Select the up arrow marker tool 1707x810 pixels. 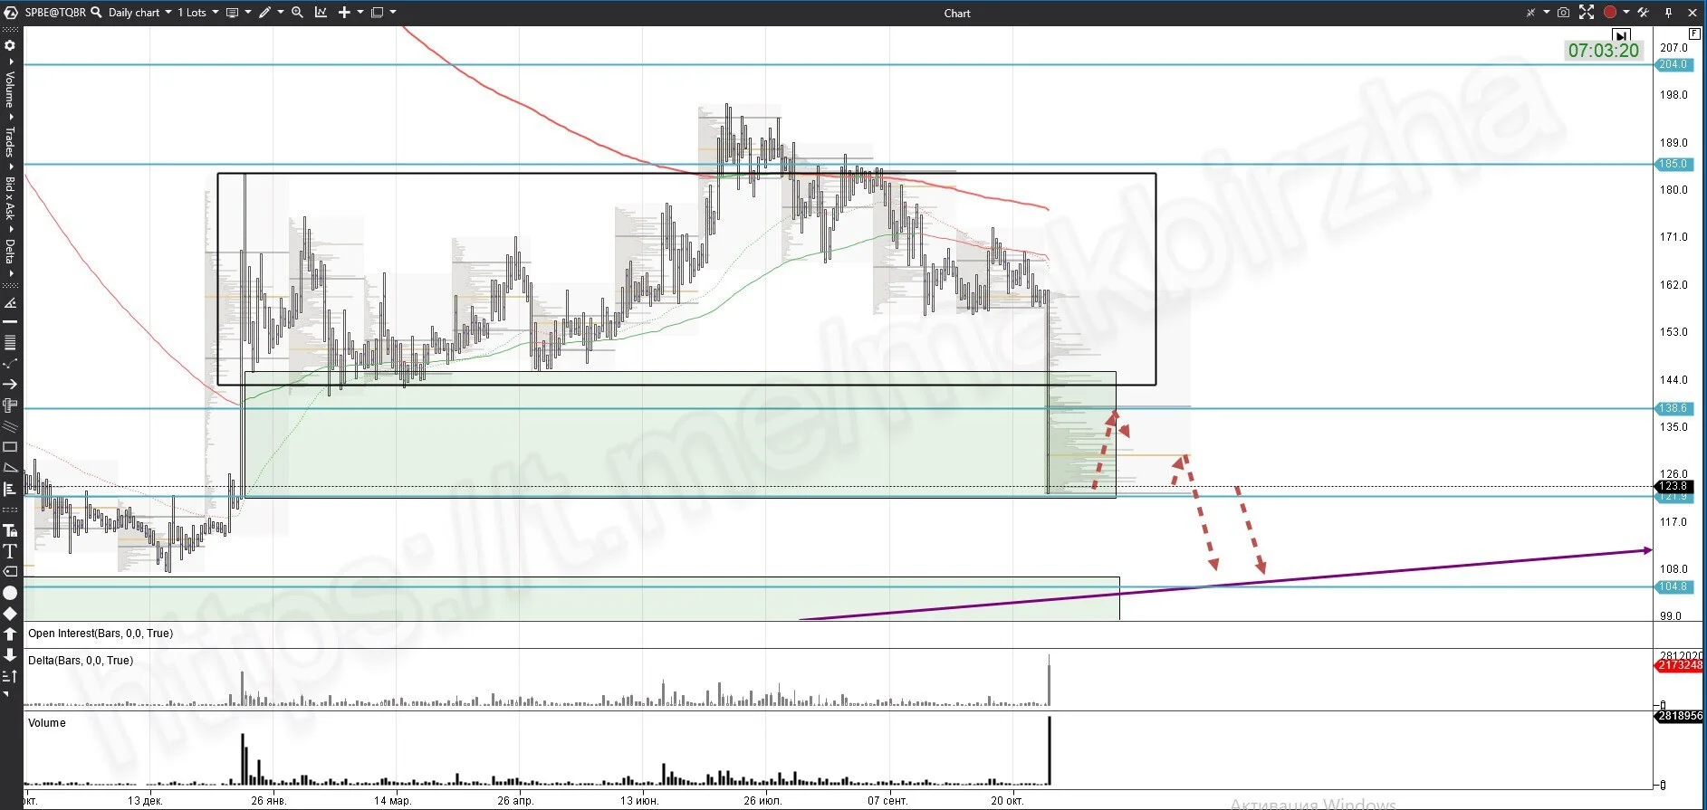pos(10,634)
